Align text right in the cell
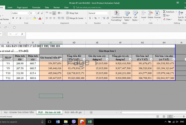The height and width of the screenshot is (125, 186). pos(54,18)
